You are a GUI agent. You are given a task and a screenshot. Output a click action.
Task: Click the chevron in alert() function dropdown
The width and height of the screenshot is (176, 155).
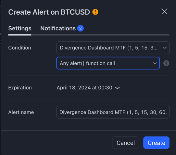tap(155, 63)
